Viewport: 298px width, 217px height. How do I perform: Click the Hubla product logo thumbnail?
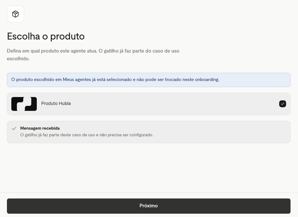coord(24,104)
